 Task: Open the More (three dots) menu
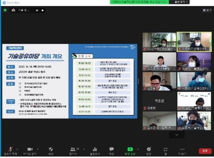(x=182, y=149)
